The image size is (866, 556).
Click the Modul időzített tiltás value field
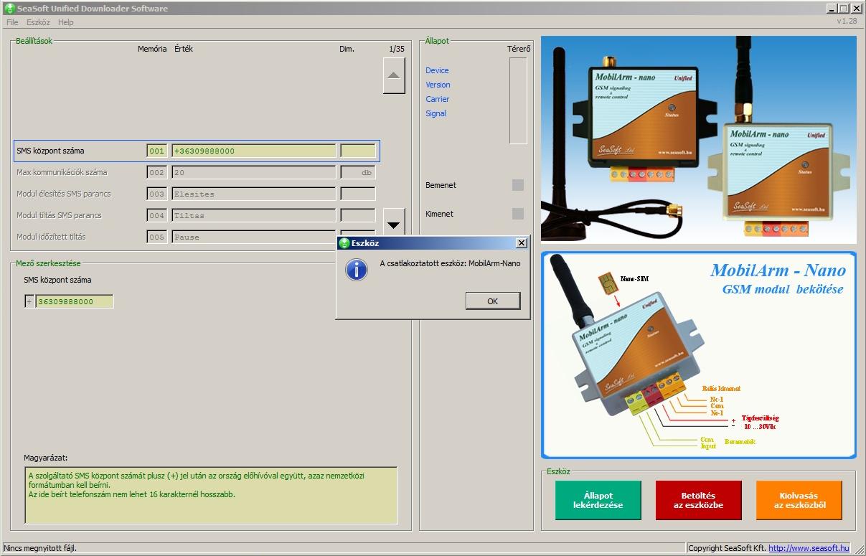click(254, 237)
